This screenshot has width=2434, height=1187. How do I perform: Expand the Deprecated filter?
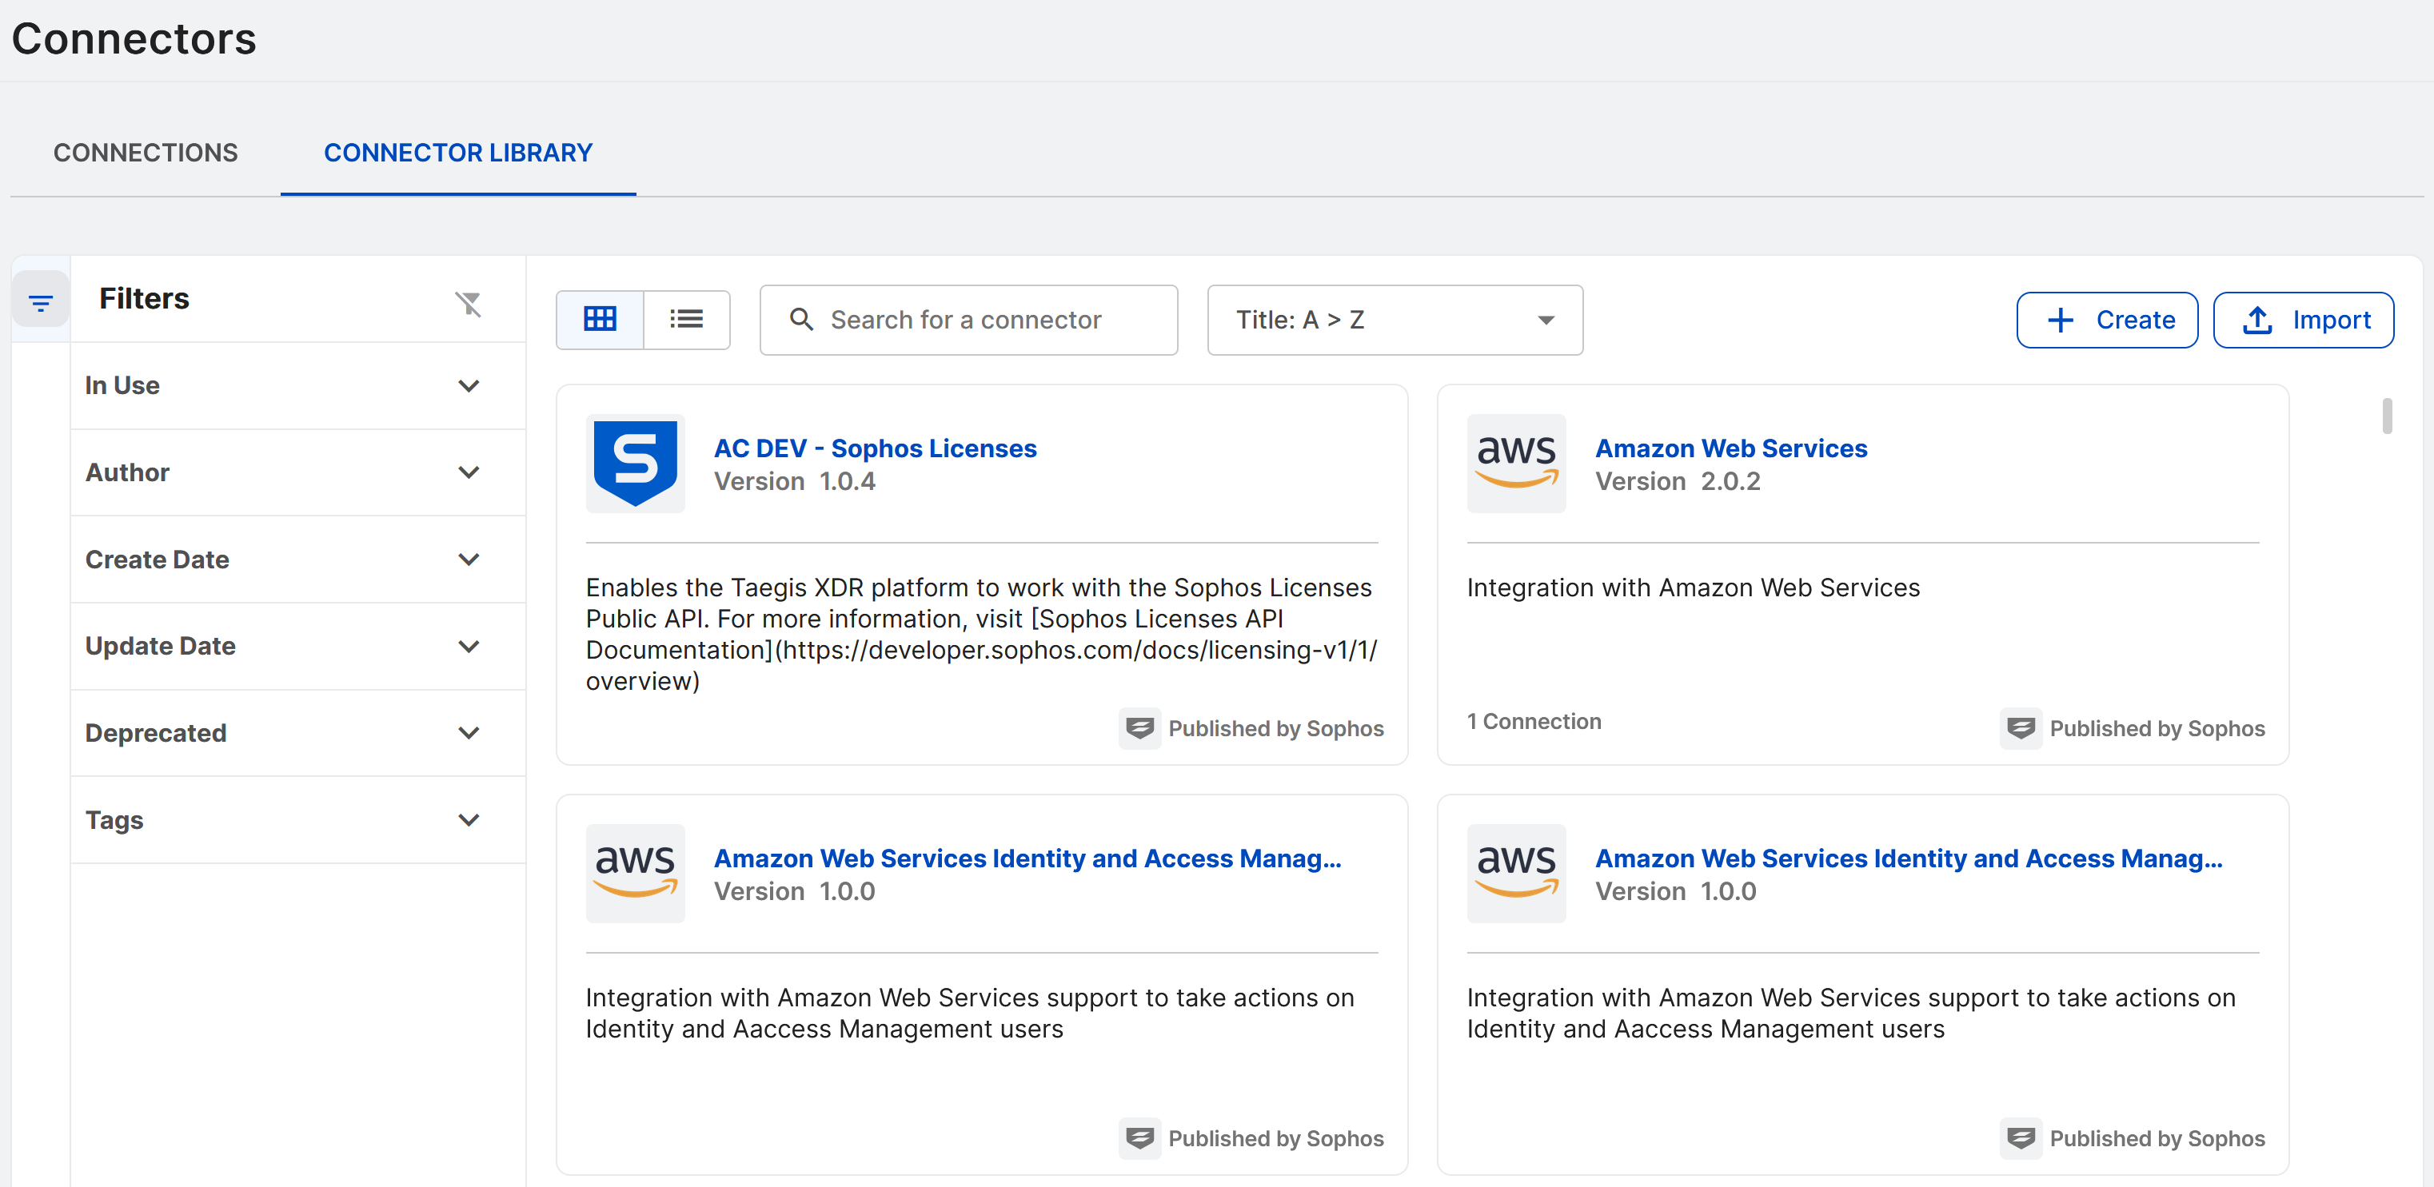click(297, 733)
